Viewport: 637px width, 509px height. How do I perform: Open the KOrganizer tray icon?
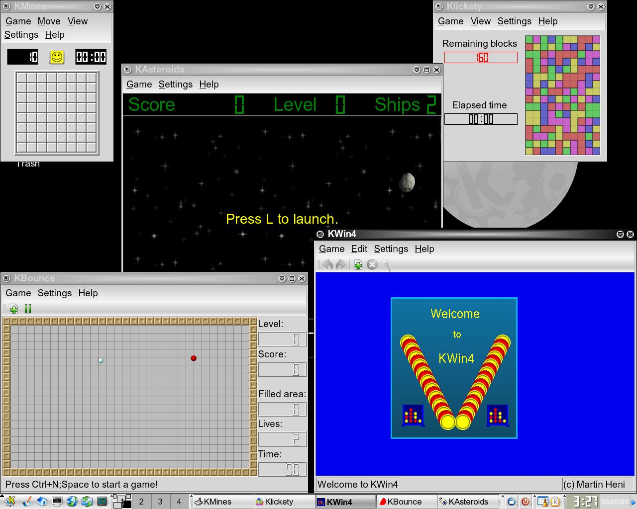(542, 502)
